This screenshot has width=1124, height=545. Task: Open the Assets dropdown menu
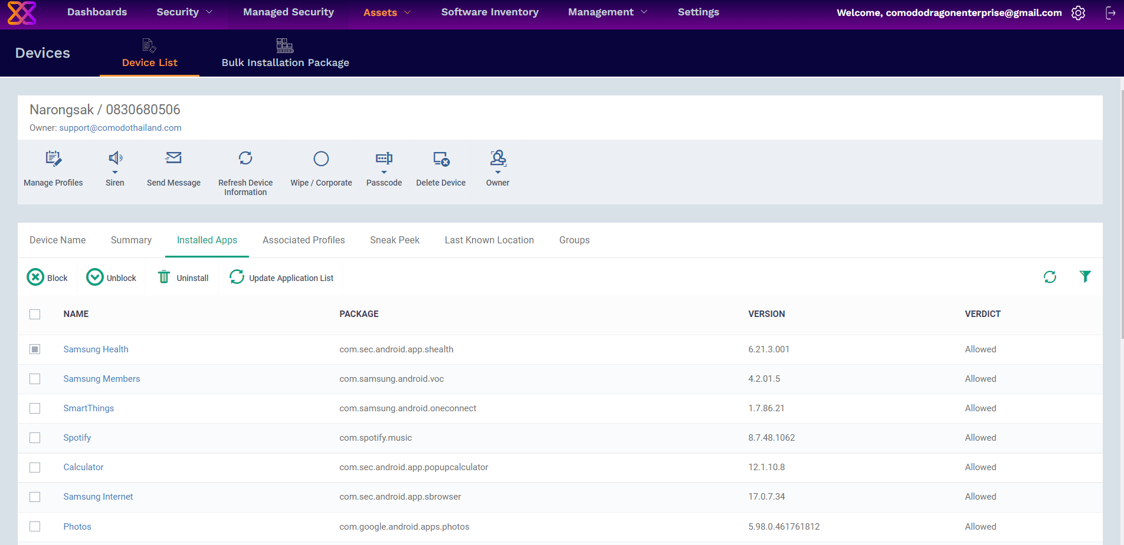tap(386, 12)
